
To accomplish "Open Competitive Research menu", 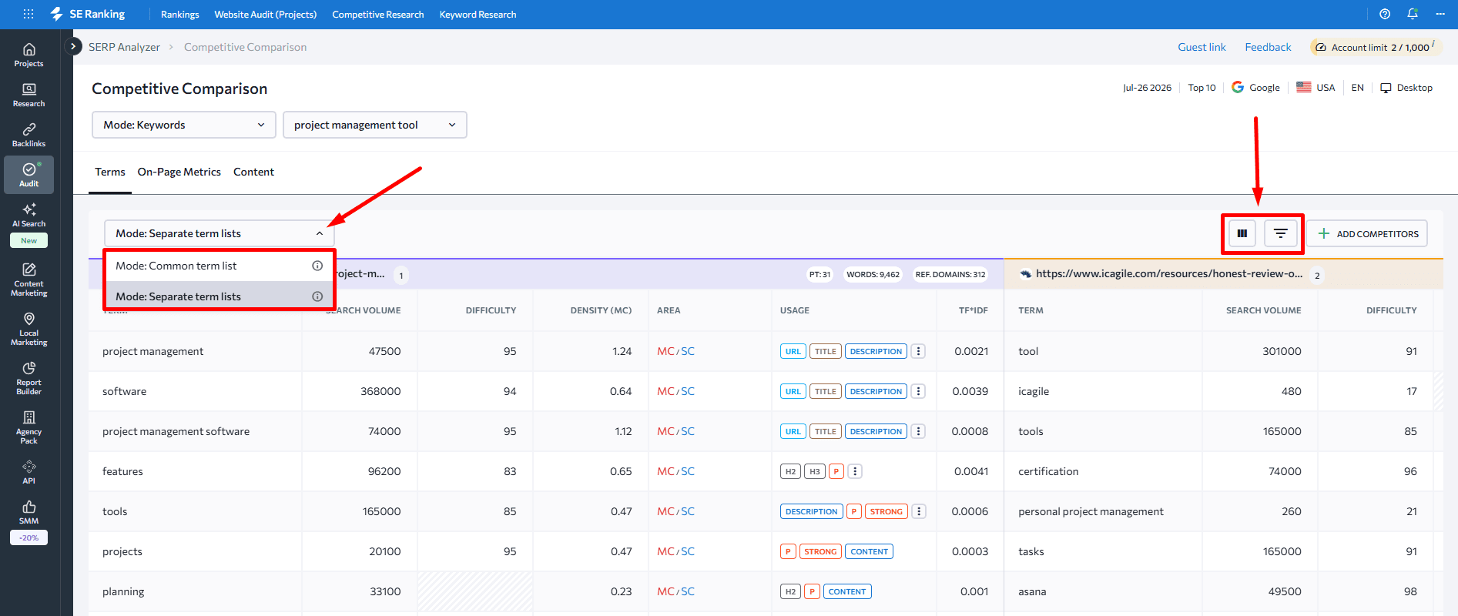I will click(x=377, y=15).
